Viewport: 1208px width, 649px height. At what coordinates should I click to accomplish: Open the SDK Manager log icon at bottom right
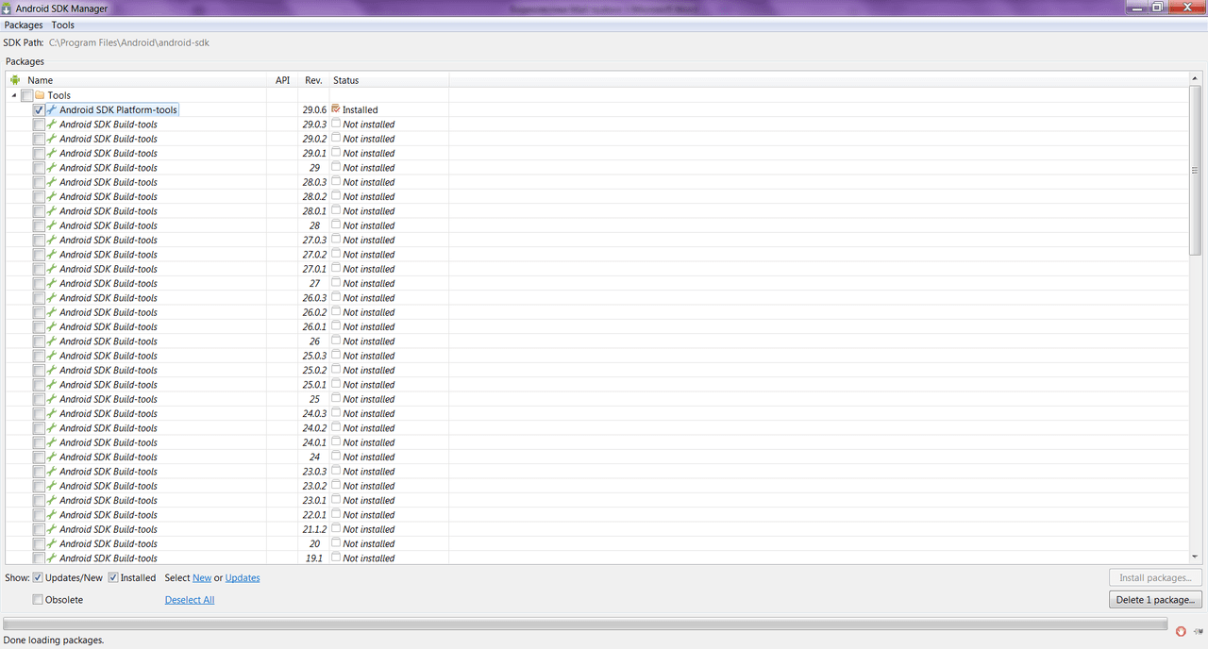point(1198,631)
